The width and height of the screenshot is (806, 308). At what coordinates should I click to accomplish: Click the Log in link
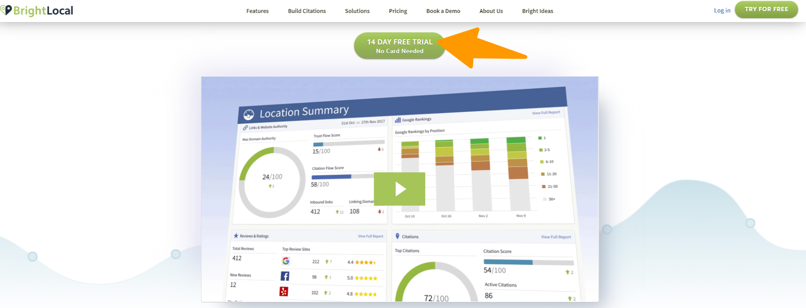(x=722, y=10)
